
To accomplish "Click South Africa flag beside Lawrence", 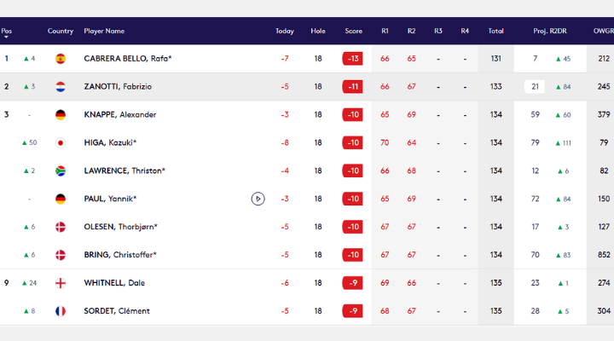I will click(61, 171).
